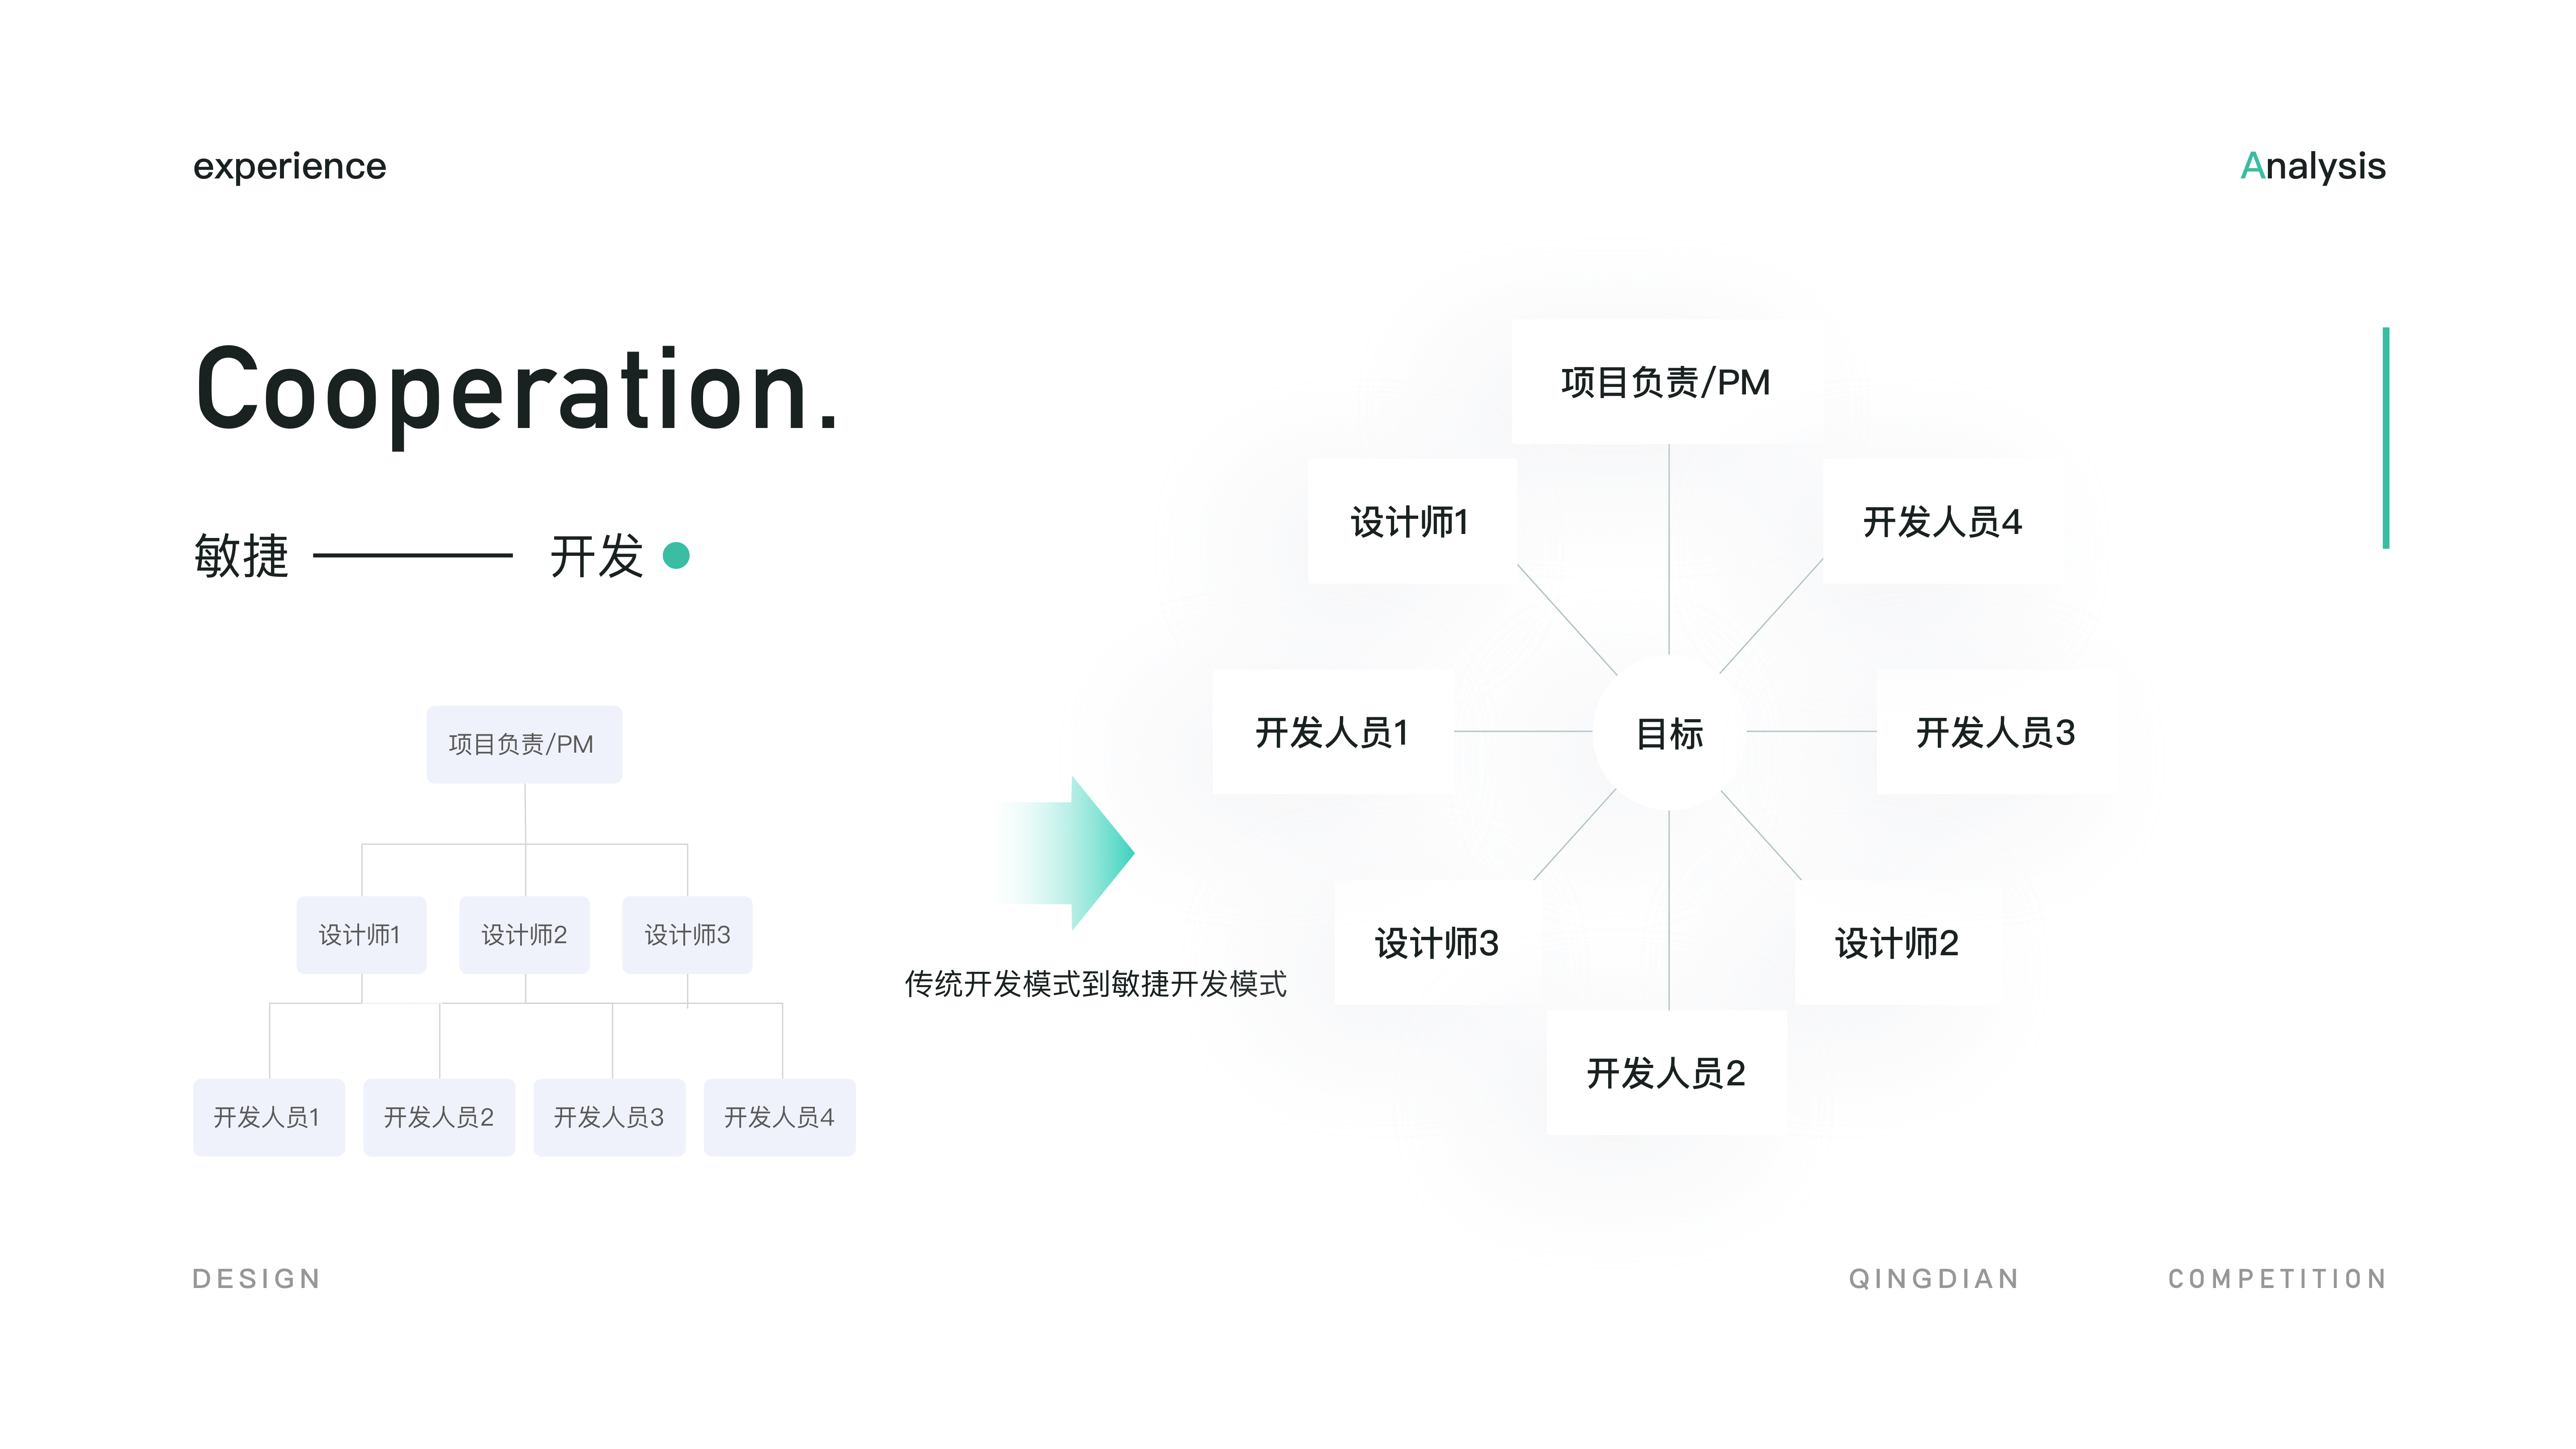Click the 'experience' header text

290,166
